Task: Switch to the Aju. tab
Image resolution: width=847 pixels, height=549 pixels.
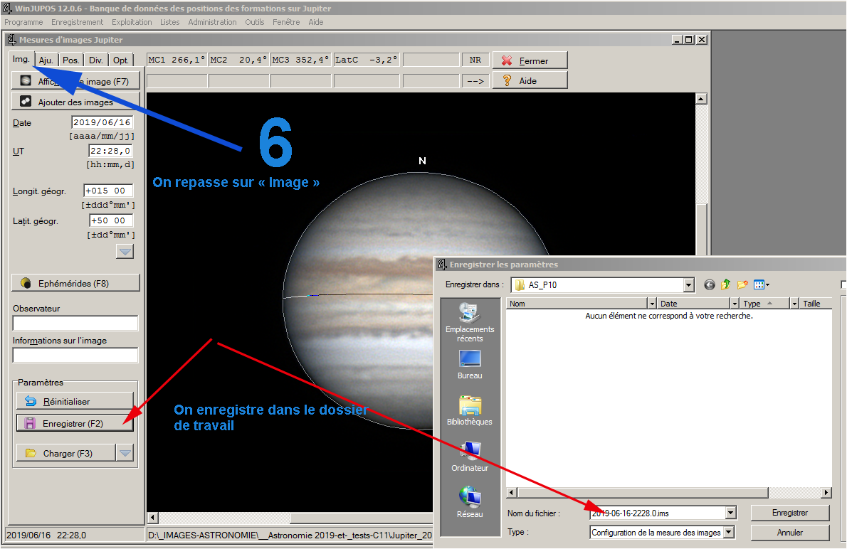Action: 46,60
